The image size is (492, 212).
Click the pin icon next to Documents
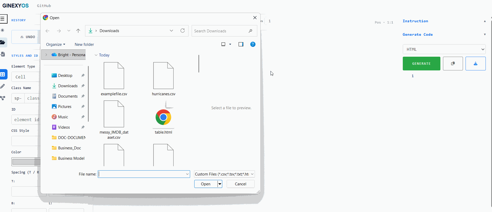pos(83,96)
